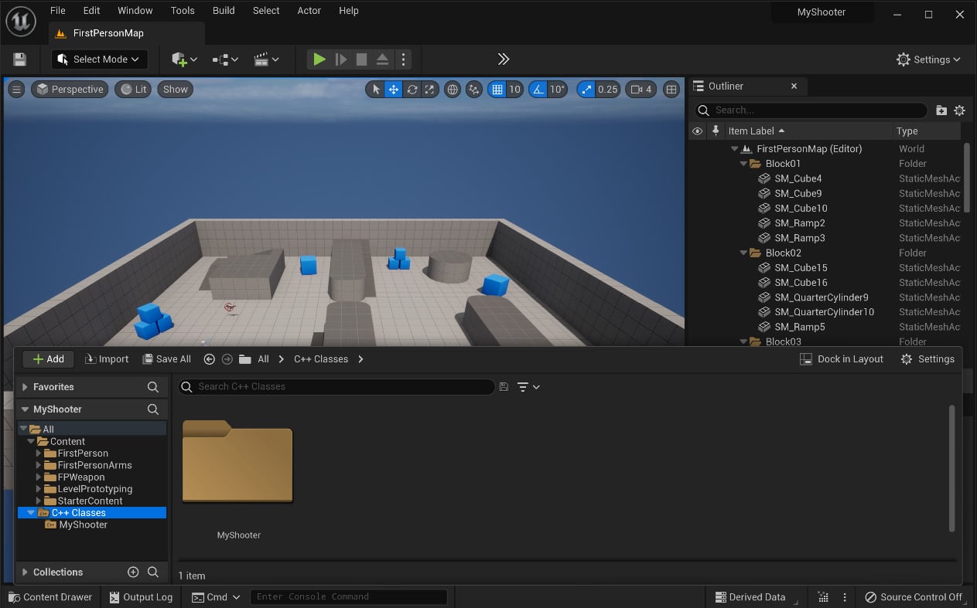The width and height of the screenshot is (977, 608).
Task: Open the Select Mode dropdown
Action: pyautogui.click(x=99, y=59)
